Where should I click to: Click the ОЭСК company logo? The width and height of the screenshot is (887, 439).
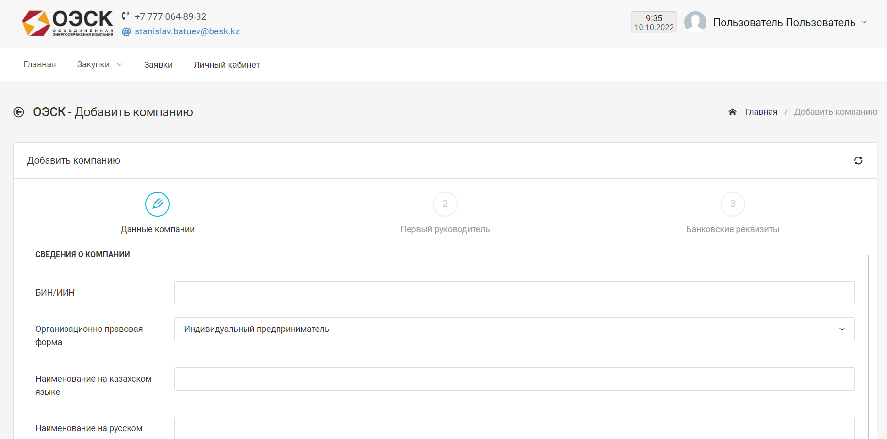67,23
